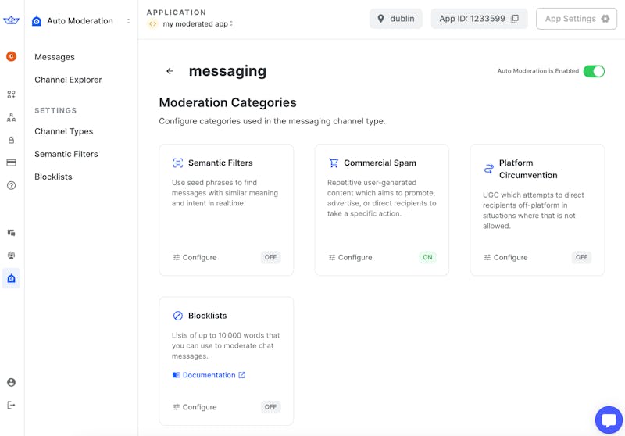
Task: Click the dublin location pin icon
Action: (380, 18)
